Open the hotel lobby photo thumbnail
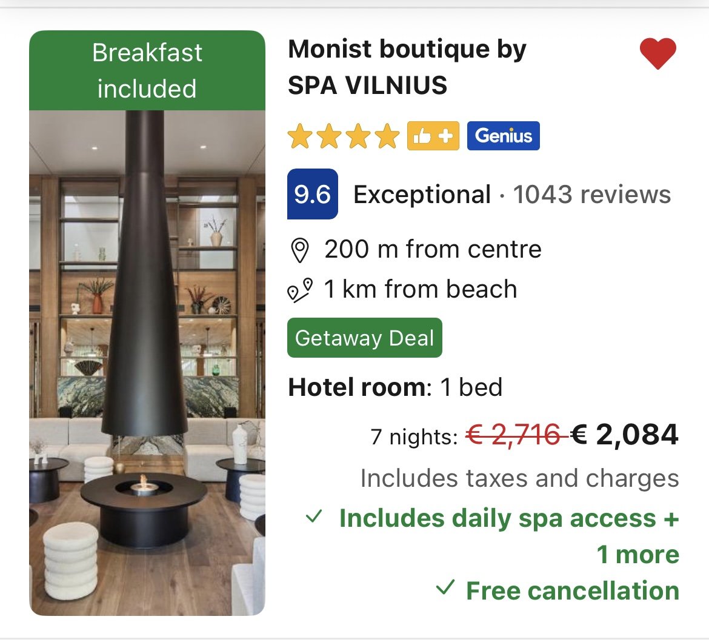The height and width of the screenshot is (642, 709). (147, 363)
